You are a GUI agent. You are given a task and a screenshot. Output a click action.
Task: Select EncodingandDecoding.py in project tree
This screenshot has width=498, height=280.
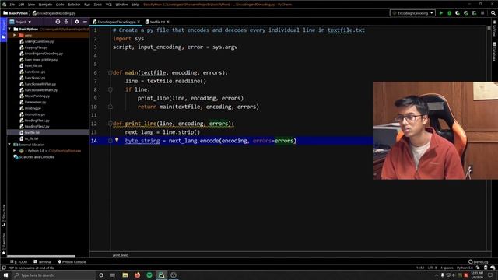coord(44,54)
